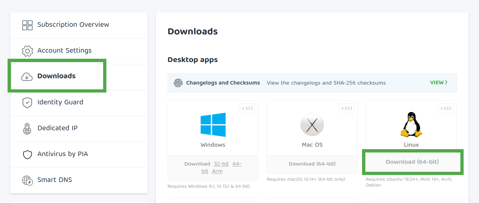Go to Identity Guard section
This screenshot has height=203, width=479.
tap(79, 103)
